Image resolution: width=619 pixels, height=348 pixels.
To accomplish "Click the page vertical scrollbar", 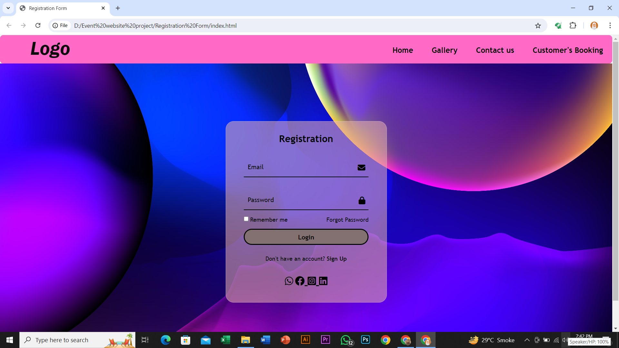I will [615, 171].
